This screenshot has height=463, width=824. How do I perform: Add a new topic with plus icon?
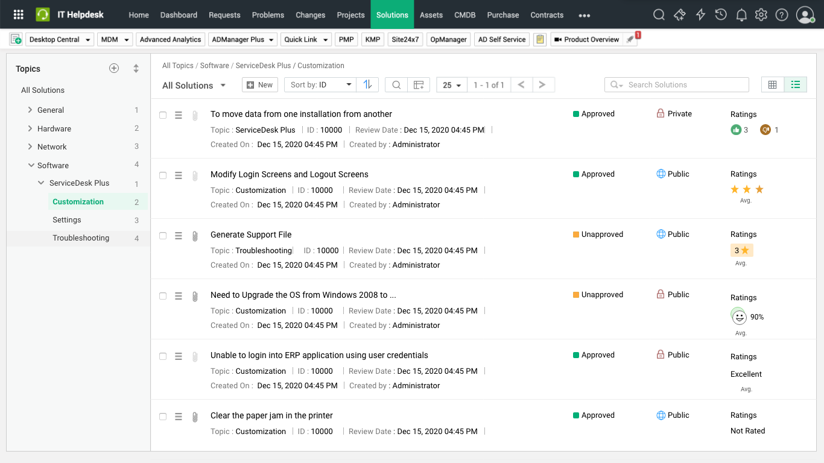114,68
